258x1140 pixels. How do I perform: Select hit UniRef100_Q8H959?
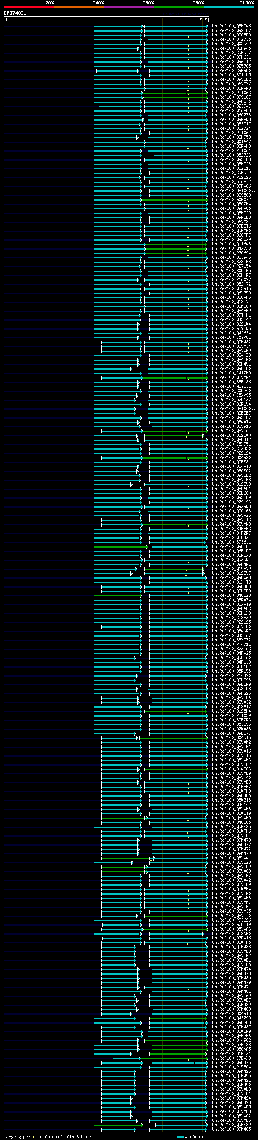click(x=231, y=137)
